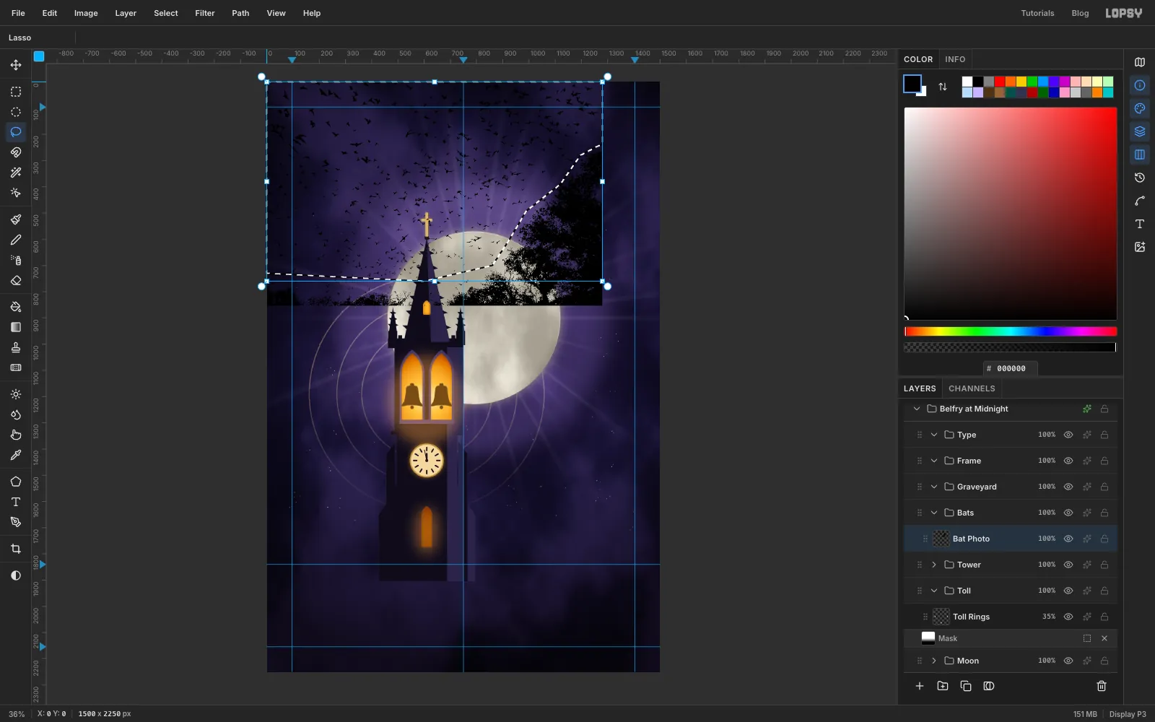Toggle lock on Frame group
The width and height of the screenshot is (1155, 722).
coord(1104,461)
